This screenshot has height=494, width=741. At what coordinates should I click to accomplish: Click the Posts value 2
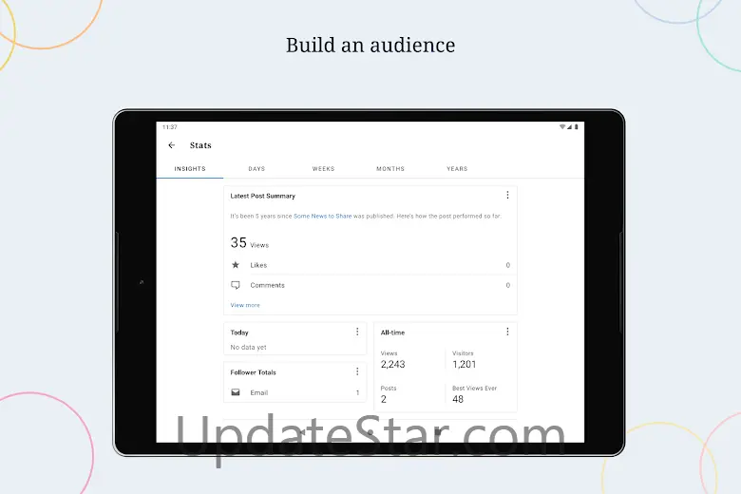coord(383,399)
